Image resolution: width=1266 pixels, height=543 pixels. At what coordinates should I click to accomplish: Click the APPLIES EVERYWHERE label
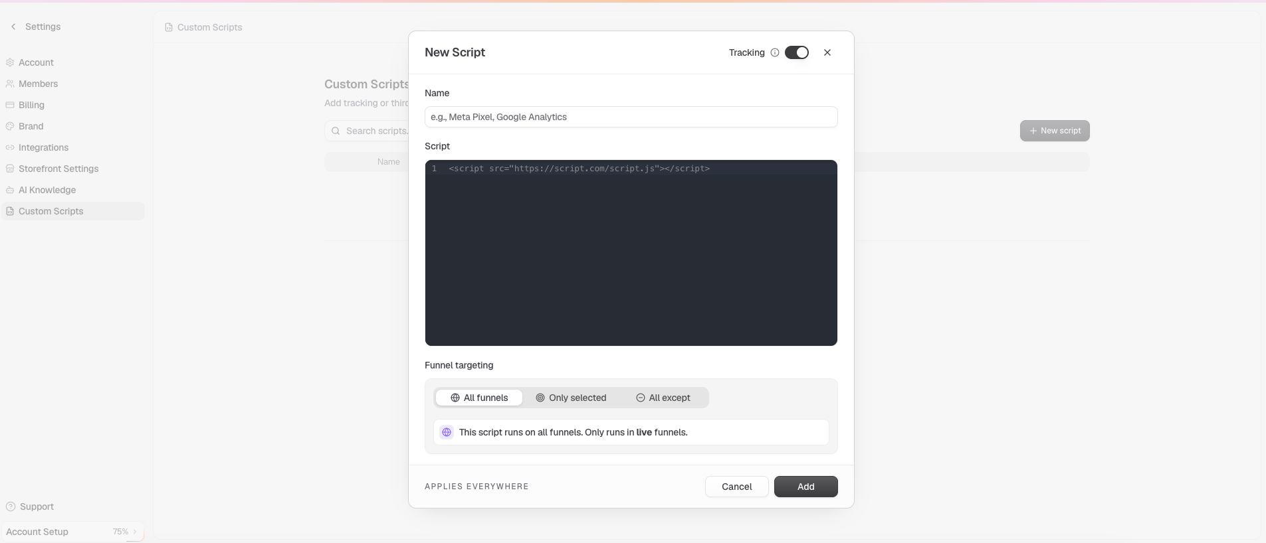click(x=476, y=487)
